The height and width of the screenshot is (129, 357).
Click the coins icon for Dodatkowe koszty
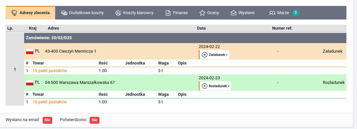click(x=64, y=13)
